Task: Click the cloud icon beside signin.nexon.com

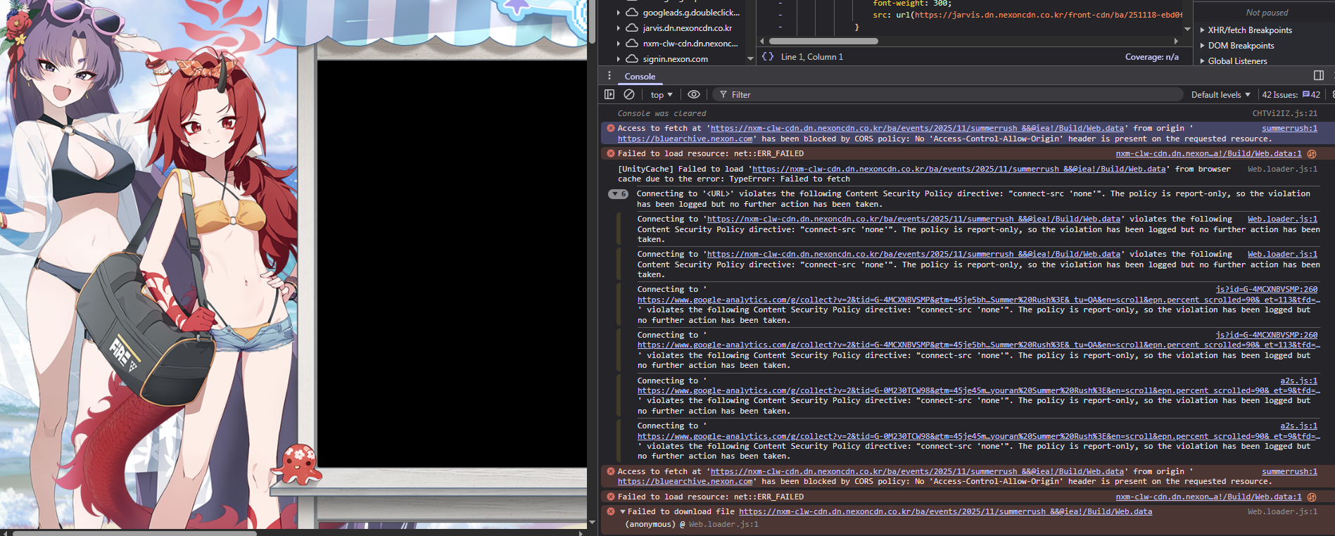Action: (x=632, y=59)
